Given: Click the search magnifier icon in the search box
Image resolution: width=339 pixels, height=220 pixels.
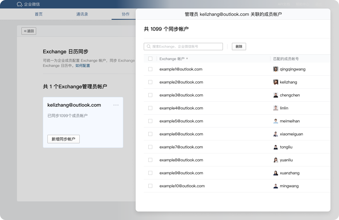Looking at the screenshot, I should [149, 47].
